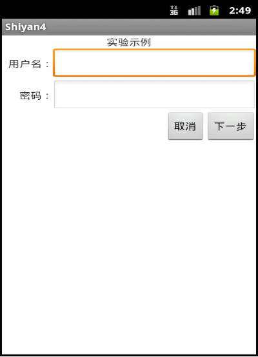Click the right end of the password field

pos(248,94)
